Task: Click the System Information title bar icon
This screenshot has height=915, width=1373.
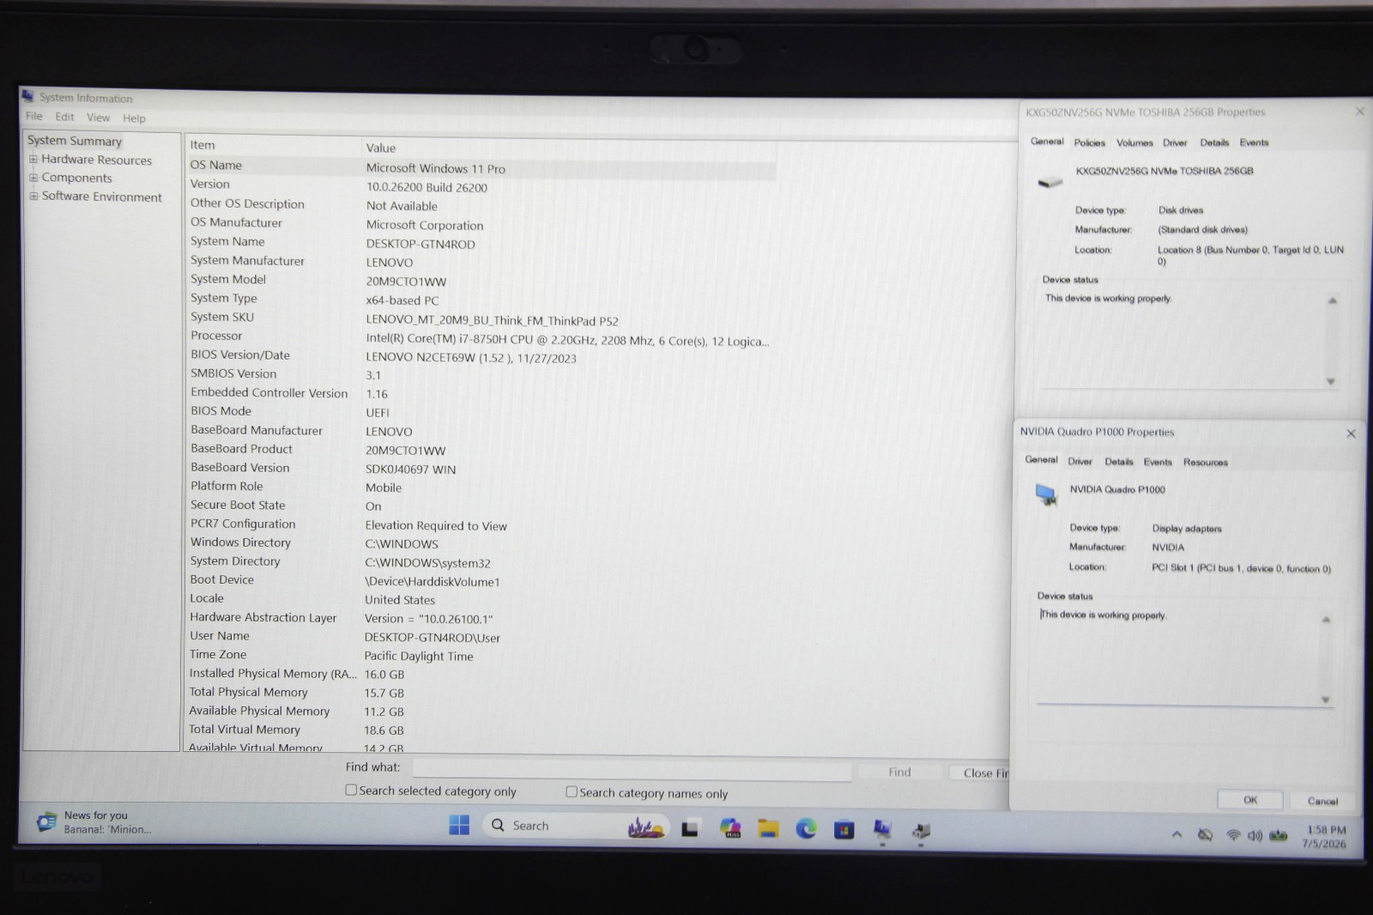Action: pyautogui.click(x=28, y=96)
